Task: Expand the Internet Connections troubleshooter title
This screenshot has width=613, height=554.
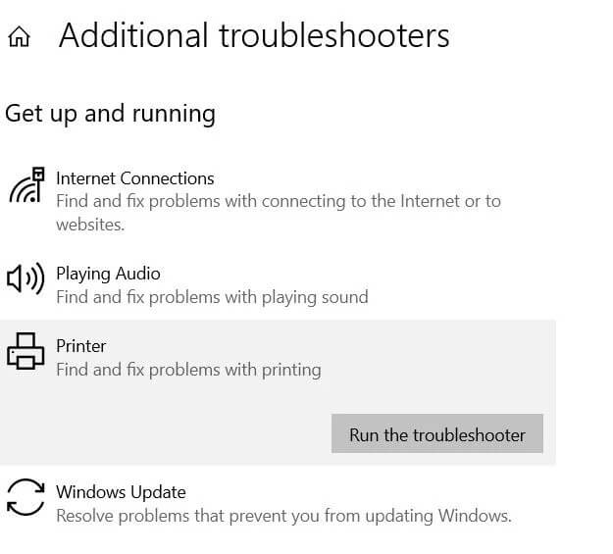Action: click(x=134, y=178)
